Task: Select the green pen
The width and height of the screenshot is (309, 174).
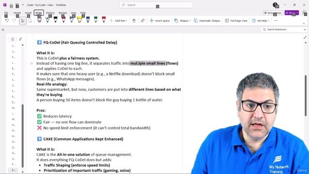Action: [x=96, y=20]
